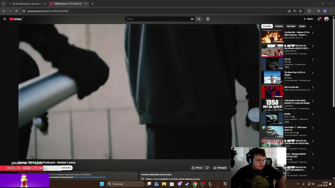The width and height of the screenshot is (335, 188).
Task: Open the tab search dropdown arrow
Action: pyautogui.click(x=3, y=4)
